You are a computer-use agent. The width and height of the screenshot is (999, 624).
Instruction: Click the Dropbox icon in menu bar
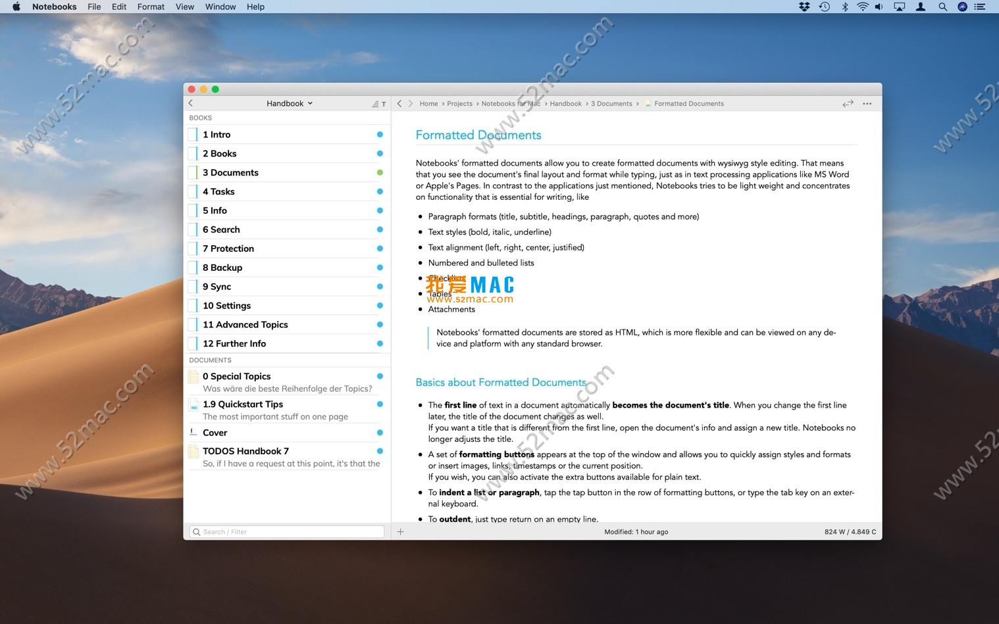[x=804, y=7]
